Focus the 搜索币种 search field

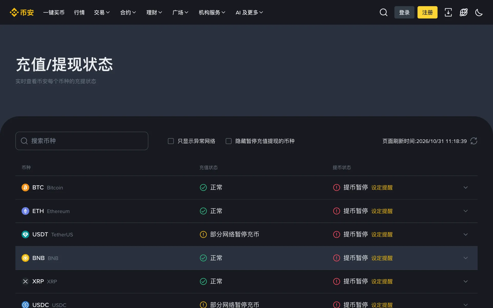pyautogui.click(x=82, y=141)
